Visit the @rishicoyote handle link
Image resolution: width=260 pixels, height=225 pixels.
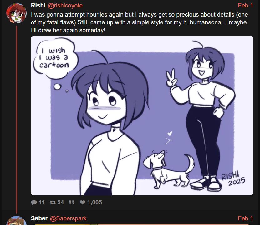65,6
